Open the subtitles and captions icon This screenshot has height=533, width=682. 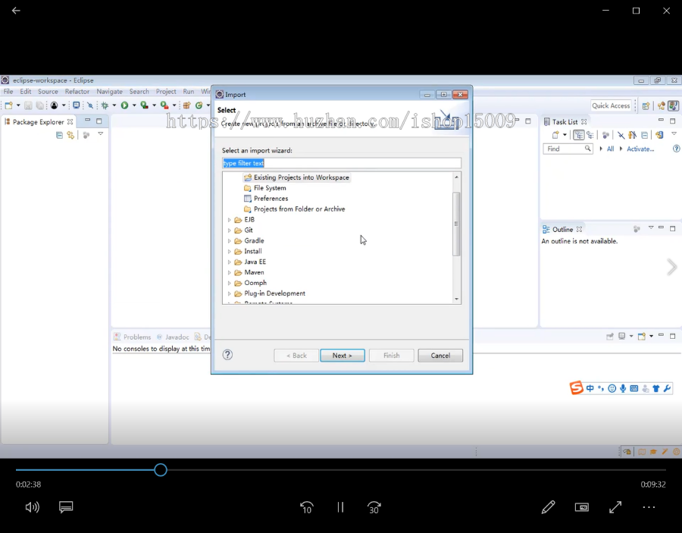point(66,507)
